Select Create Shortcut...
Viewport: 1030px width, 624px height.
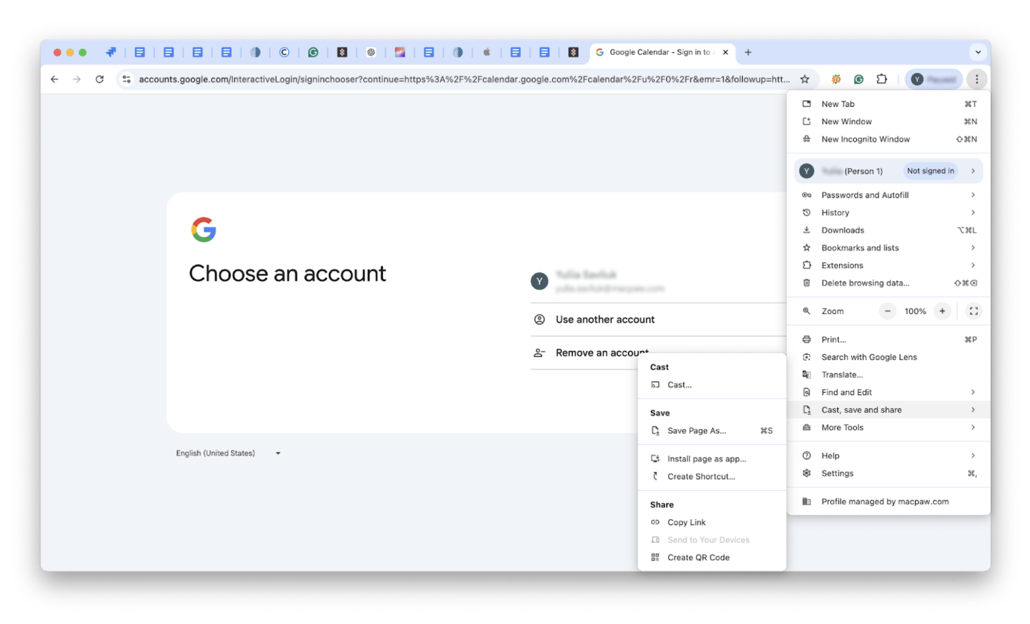coord(712,477)
